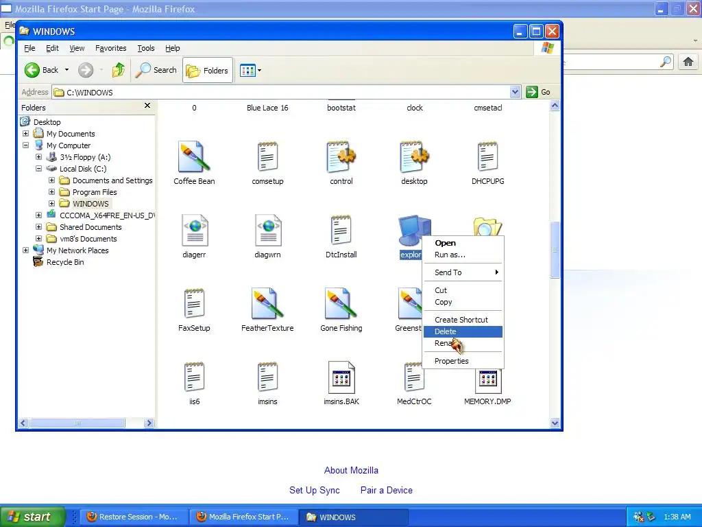The height and width of the screenshot is (527, 702).
Task: Collapse the Local Disk (C:) node
Action: (x=39, y=169)
